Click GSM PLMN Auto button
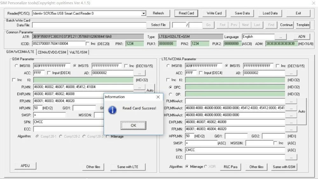The width and height of the screenshot is (318, 179). [x=150, y=89]
